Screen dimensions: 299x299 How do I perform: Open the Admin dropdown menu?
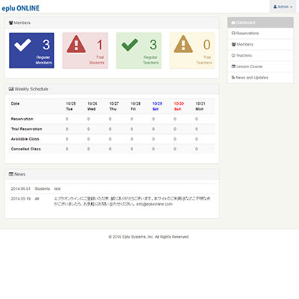click(x=283, y=7)
